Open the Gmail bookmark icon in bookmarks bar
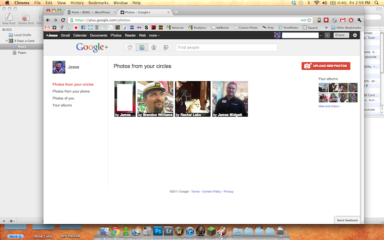Viewport: 384px width, 240px height. [x=47, y=27]
